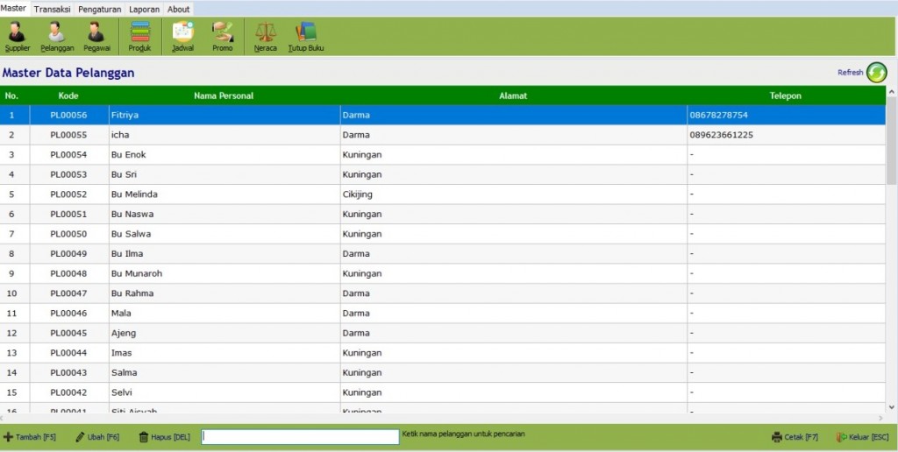898x452 pixels.
Task: Select the customer Bu Ilma
Action: click(x=443, y=253)
